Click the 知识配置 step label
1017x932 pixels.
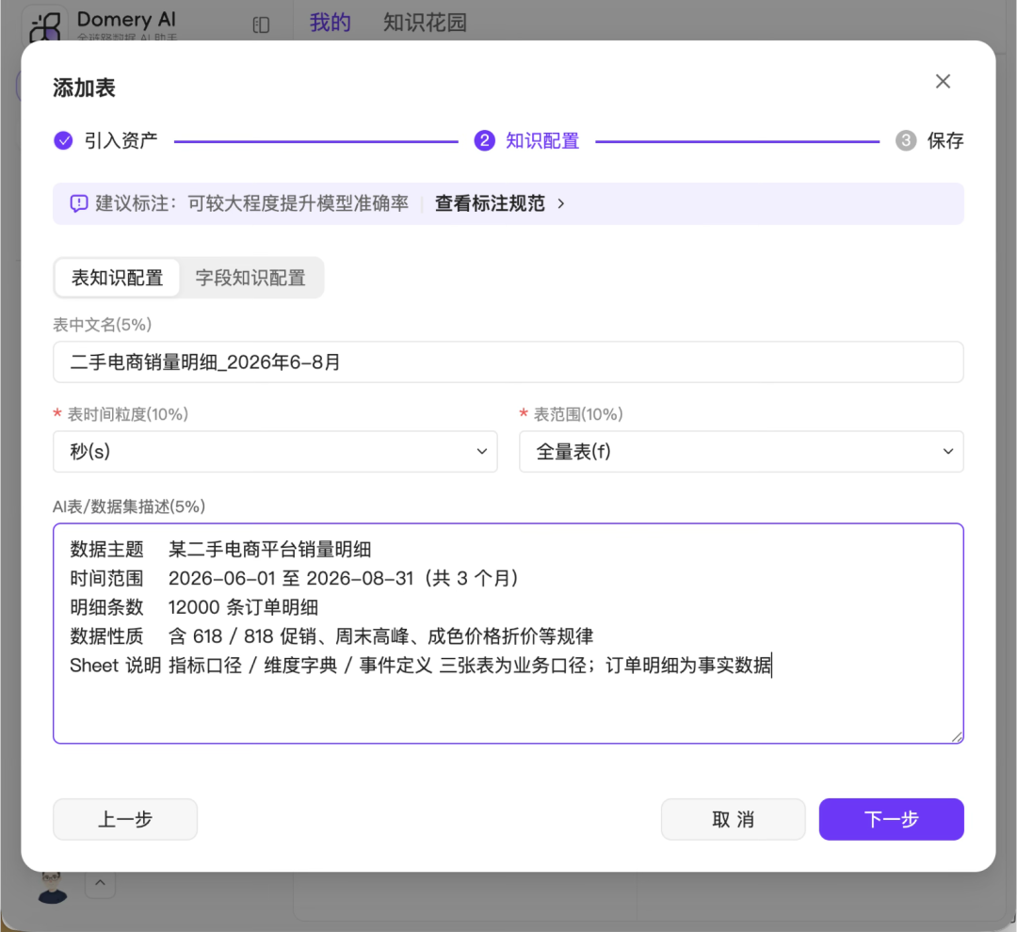[x=542, y=140]
